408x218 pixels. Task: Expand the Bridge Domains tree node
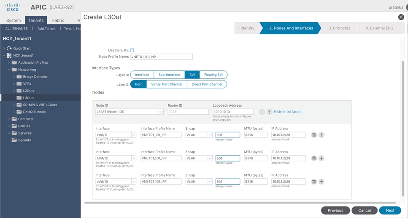(x=14, y=76)
